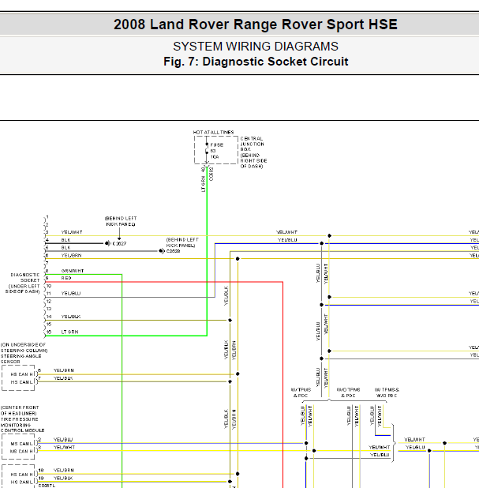Click 'YEL/BRN' label on steering sensor pin 6
This screenshot has height=488, width=479.
point(64,370)
